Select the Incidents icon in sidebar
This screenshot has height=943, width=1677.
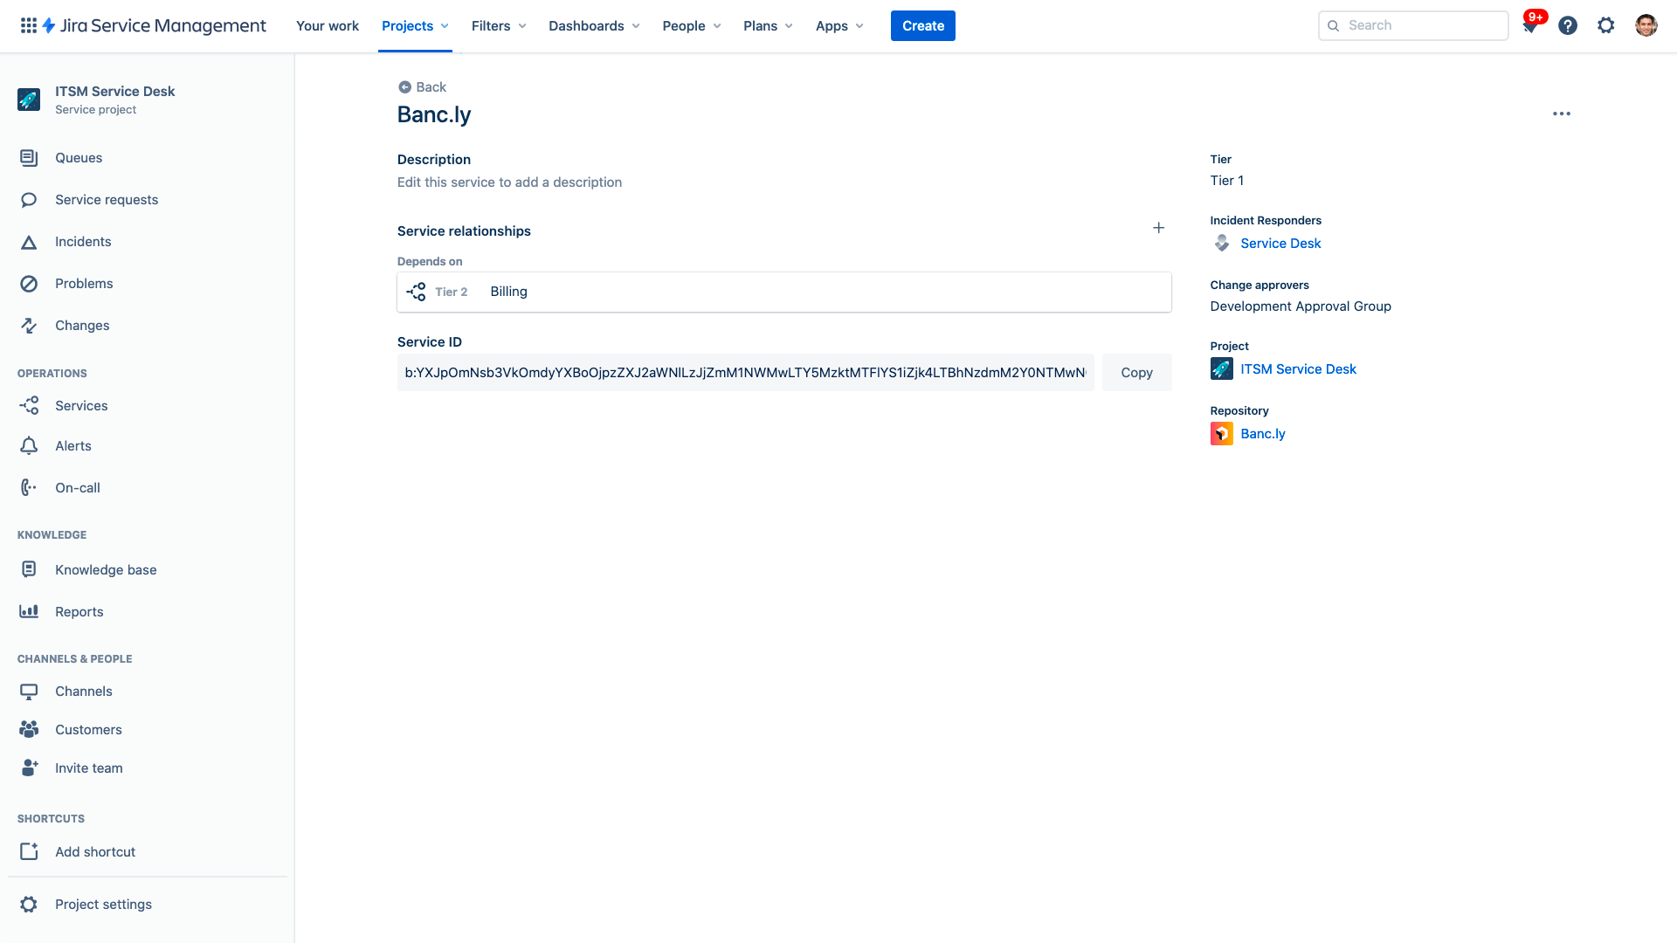point(29,241)
